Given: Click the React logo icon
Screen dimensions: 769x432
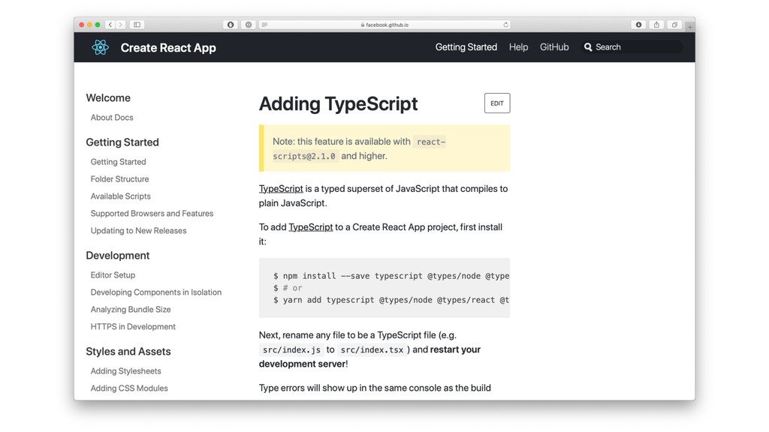Looking at the screenshot, I should coord(100,47).
